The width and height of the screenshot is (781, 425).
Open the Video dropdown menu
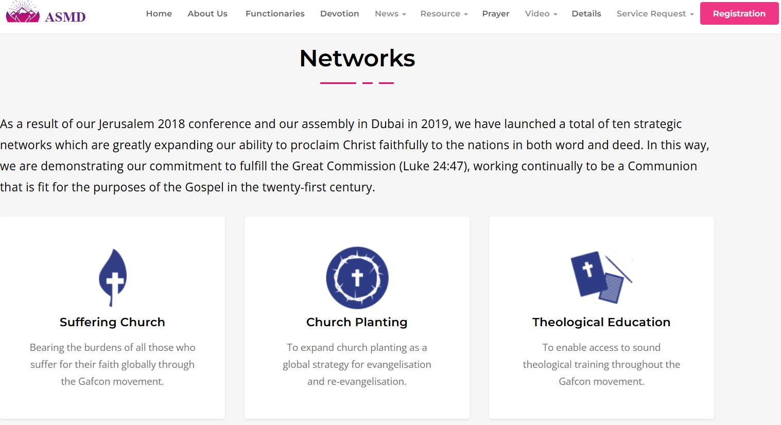pyautogui.click(x=541, y=14)
